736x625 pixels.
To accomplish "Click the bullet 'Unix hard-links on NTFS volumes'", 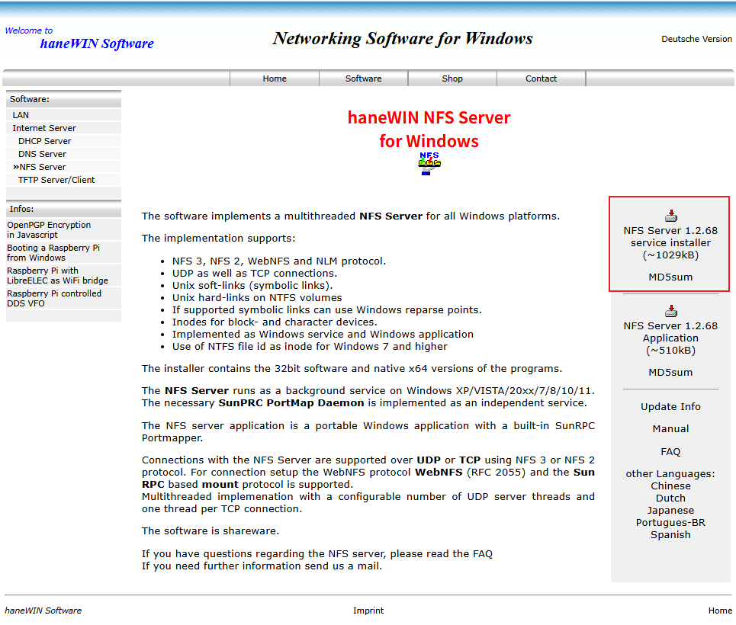I will 257,297.
